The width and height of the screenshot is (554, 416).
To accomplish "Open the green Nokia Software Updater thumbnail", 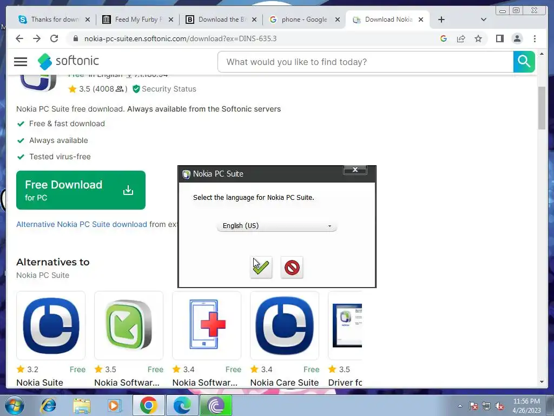I will tap(129, 326).
